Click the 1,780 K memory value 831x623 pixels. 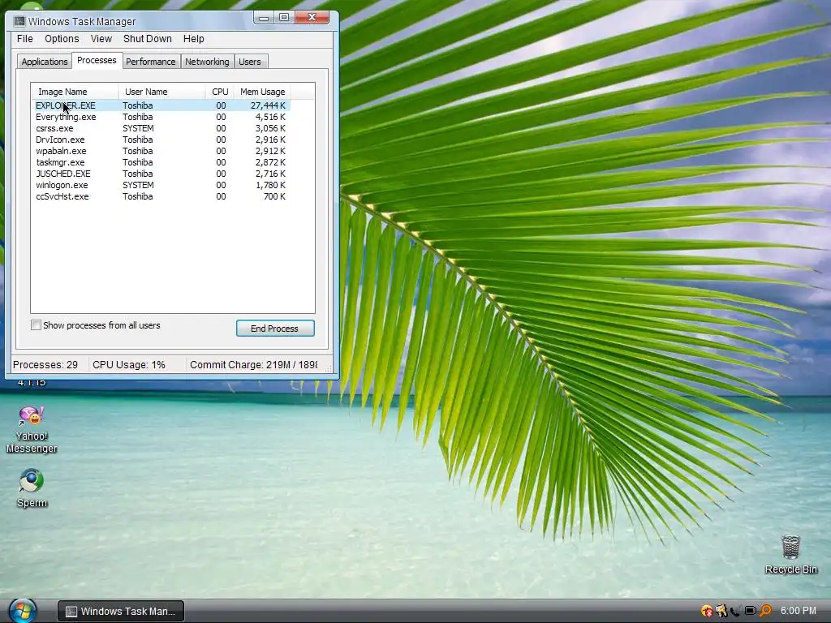(270, 186)
